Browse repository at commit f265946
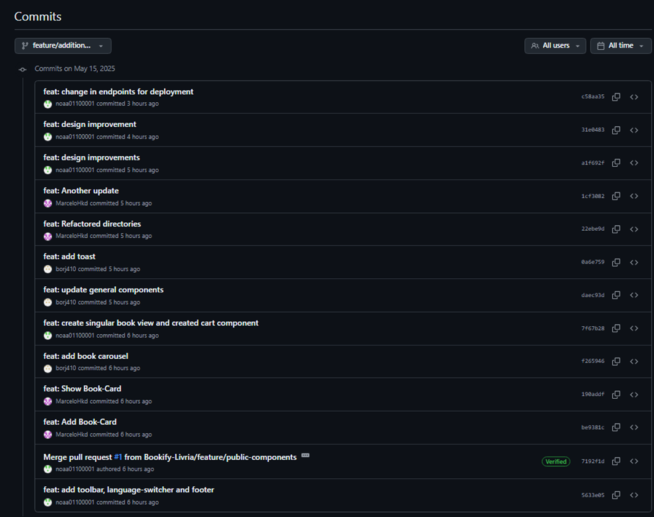The height and width of the screenshot is (517, 654). (634, 361)
